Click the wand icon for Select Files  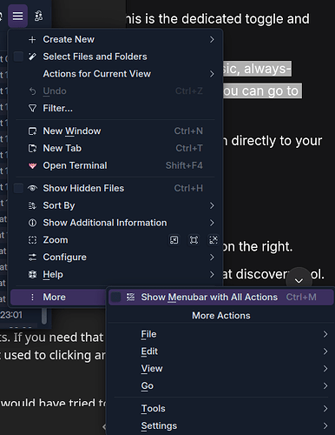click(32, 57)
